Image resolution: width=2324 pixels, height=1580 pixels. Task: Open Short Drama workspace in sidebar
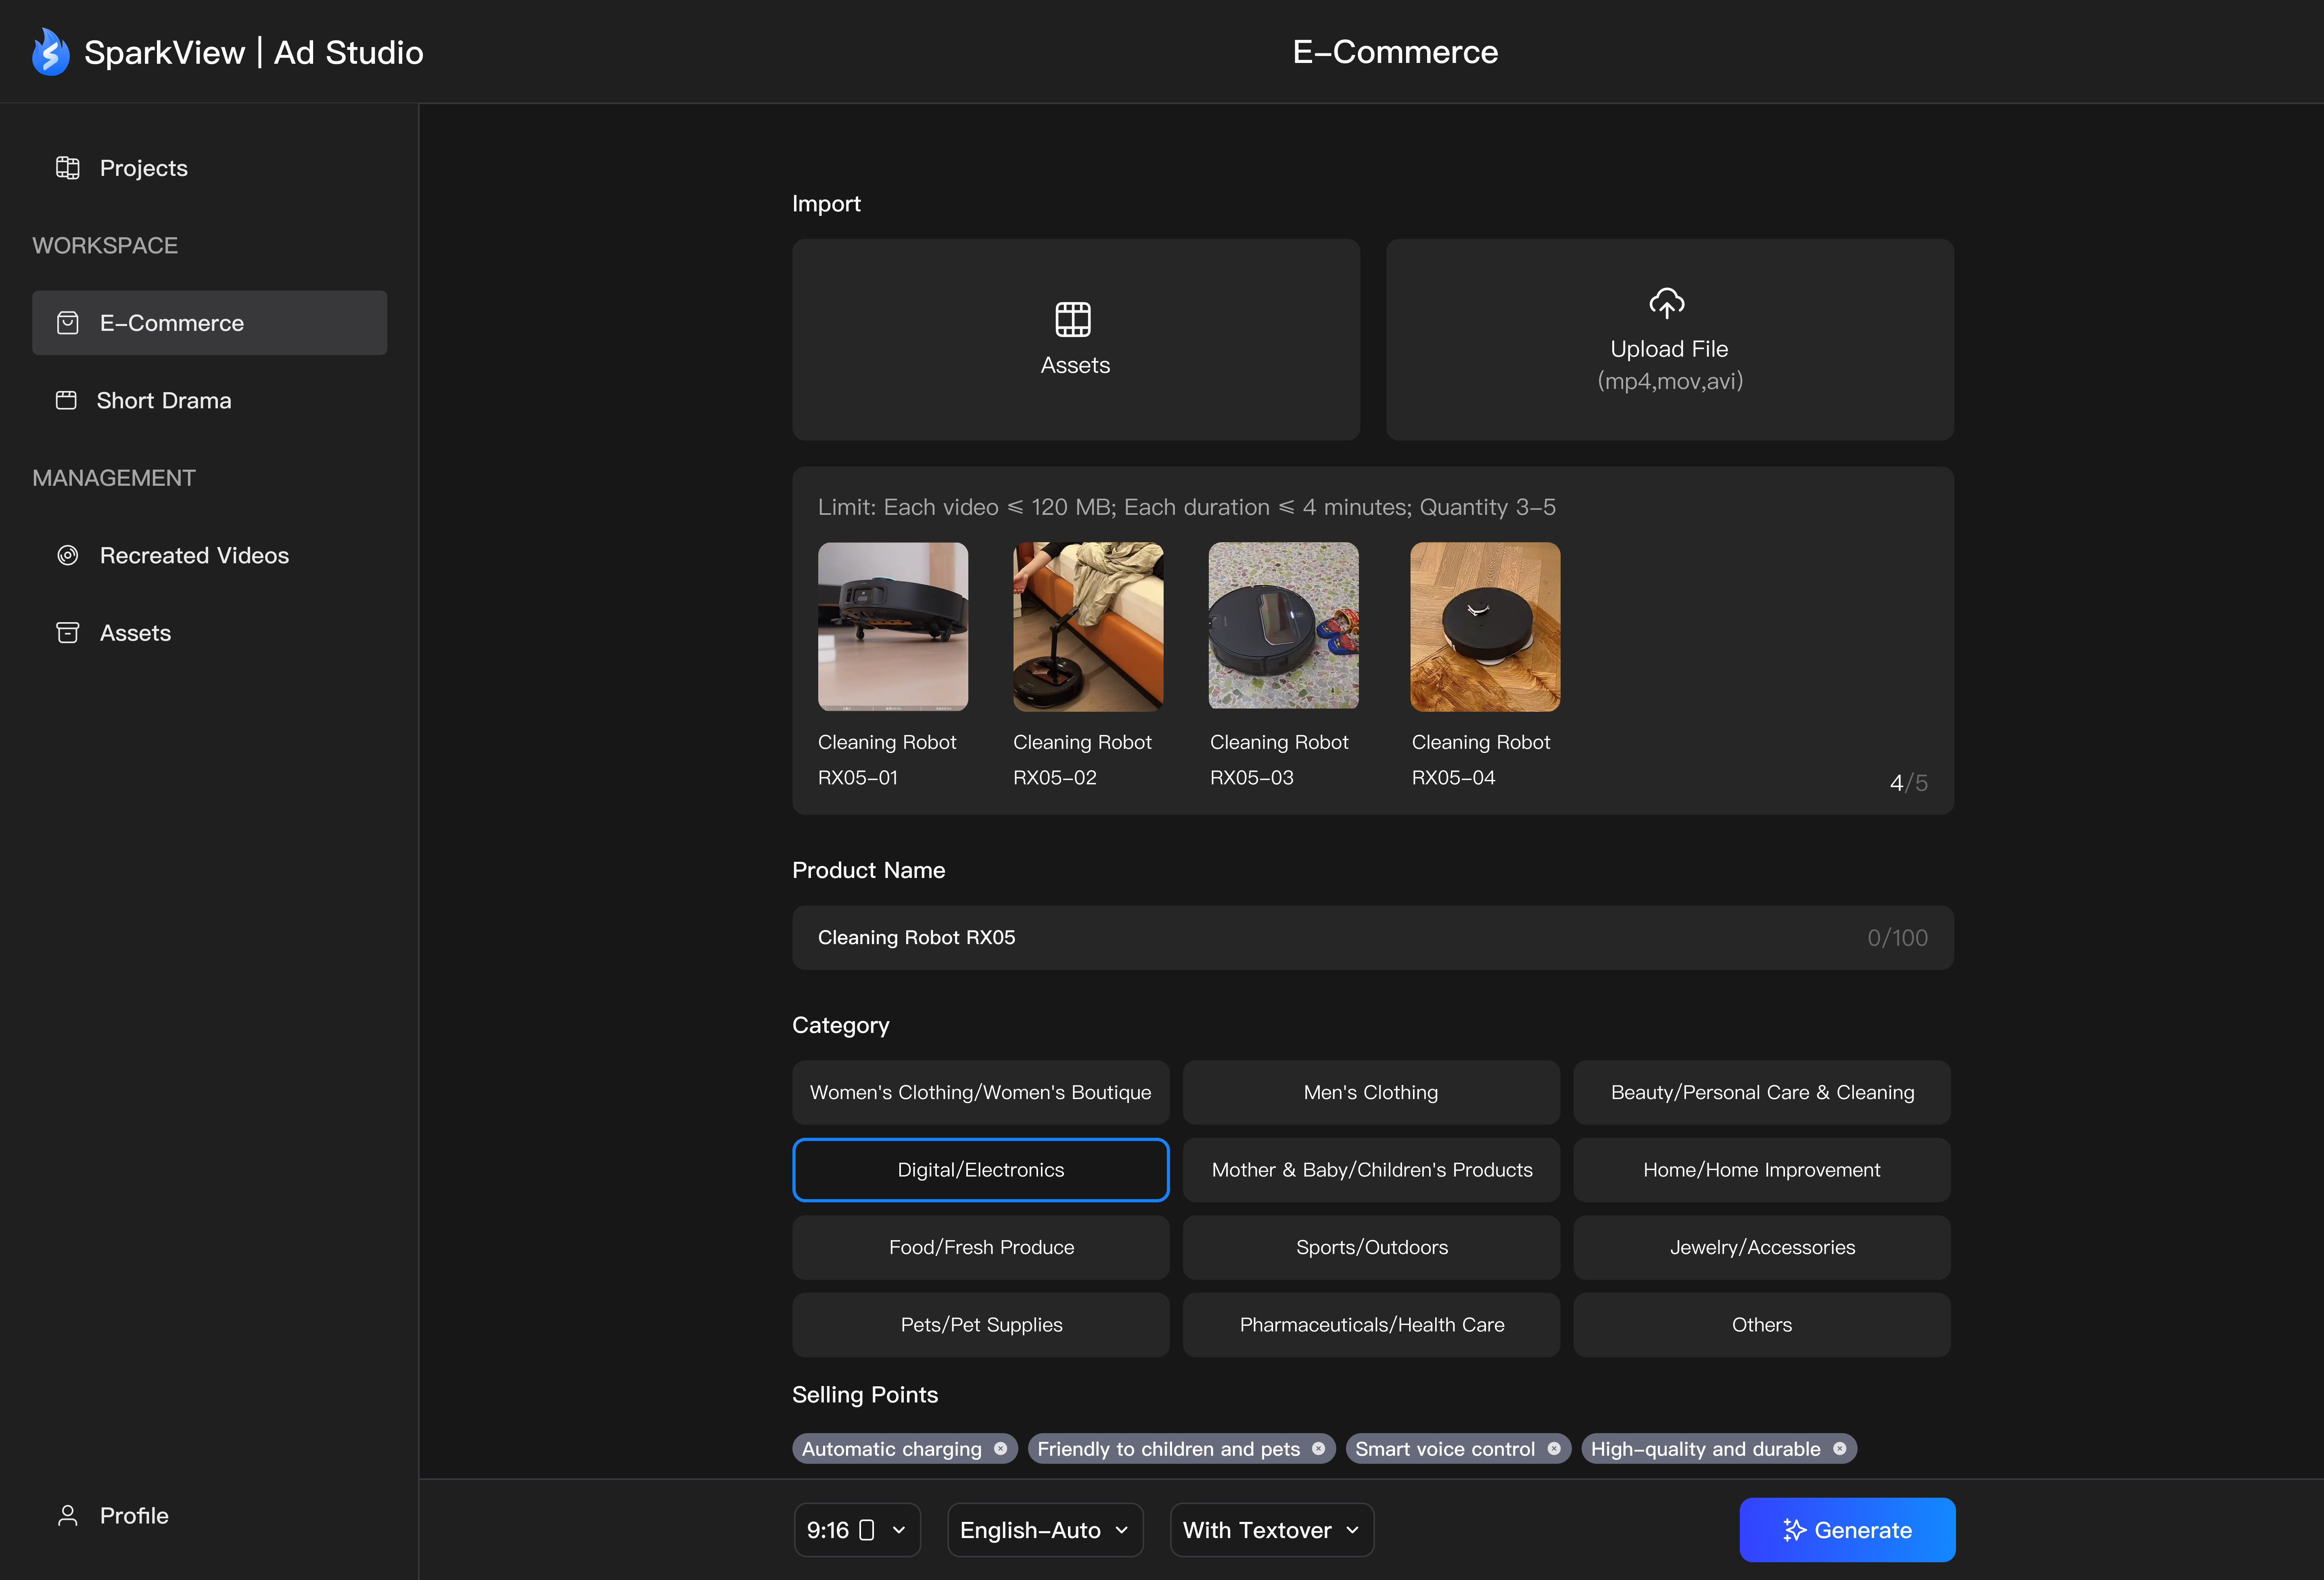(x=163, y=400)
